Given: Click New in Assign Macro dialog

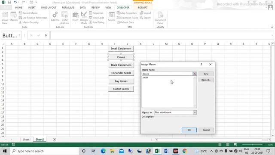Looking at the screenshot, I should pos(206,74).
